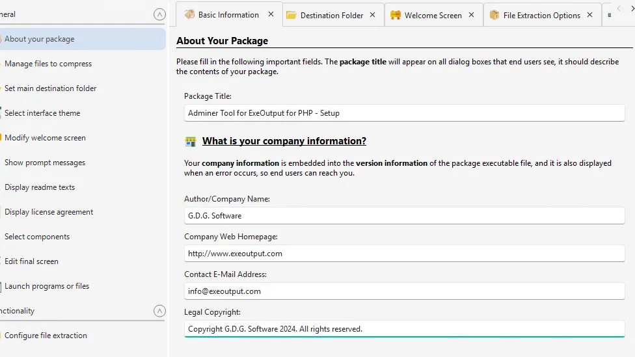Click the 'Company Web Homepage:' label

(231, 237)
